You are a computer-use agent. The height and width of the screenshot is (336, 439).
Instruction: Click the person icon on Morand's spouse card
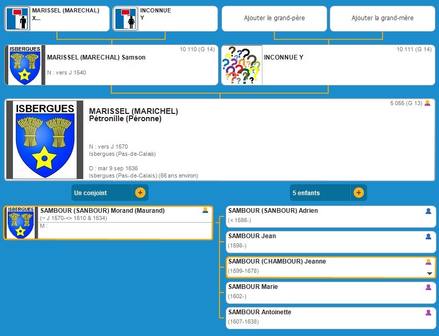206,210
